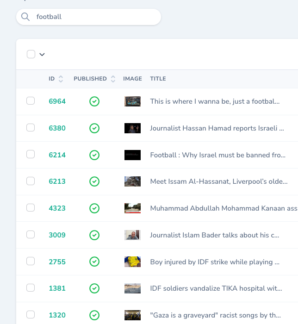Viewport: 298px width, 324px height.
Task: Open thumbnail image of row 1320
Action: coord(133,315)
